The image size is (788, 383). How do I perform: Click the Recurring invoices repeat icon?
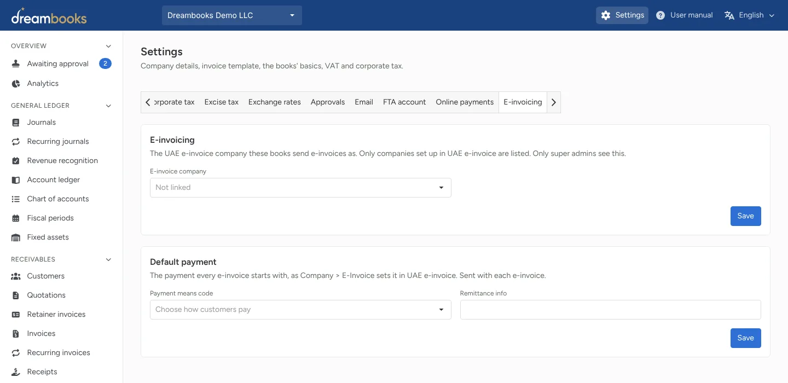[16, 353]
